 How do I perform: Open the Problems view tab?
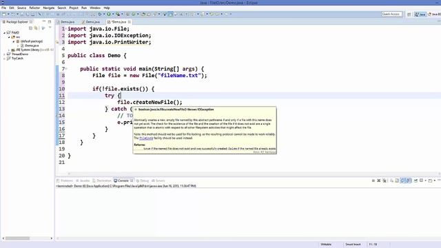[x=65, y=180]
